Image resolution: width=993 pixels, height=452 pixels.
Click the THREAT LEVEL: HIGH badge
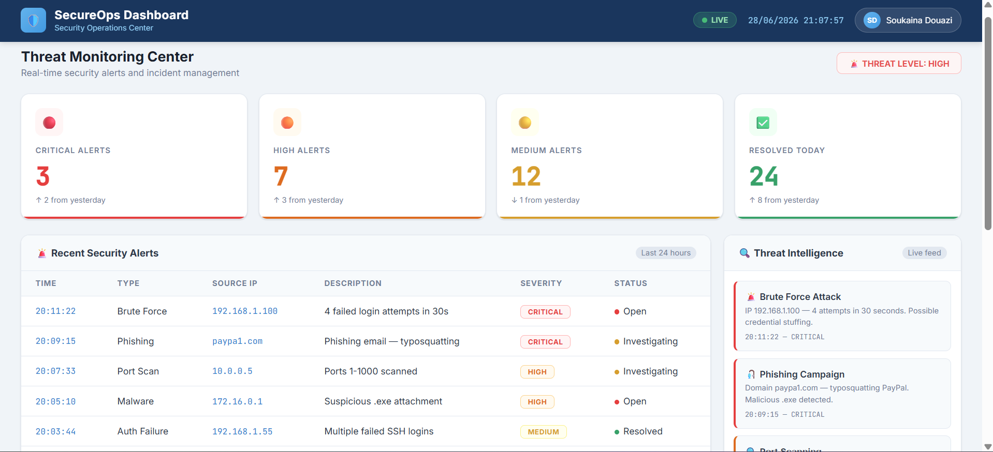coord(899,64)
